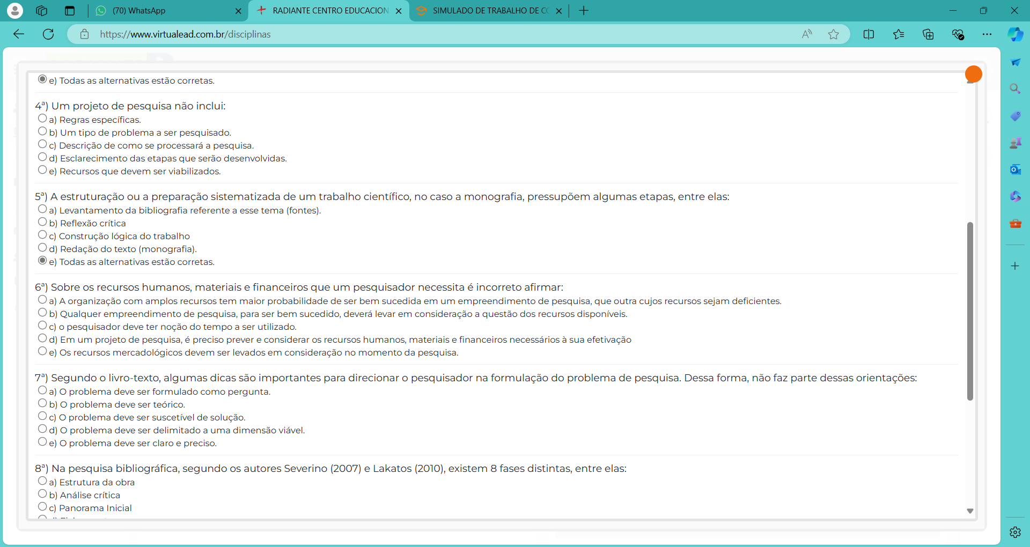
Task: Open the Collections toolbar icon
Action: [x=928, y=34]
